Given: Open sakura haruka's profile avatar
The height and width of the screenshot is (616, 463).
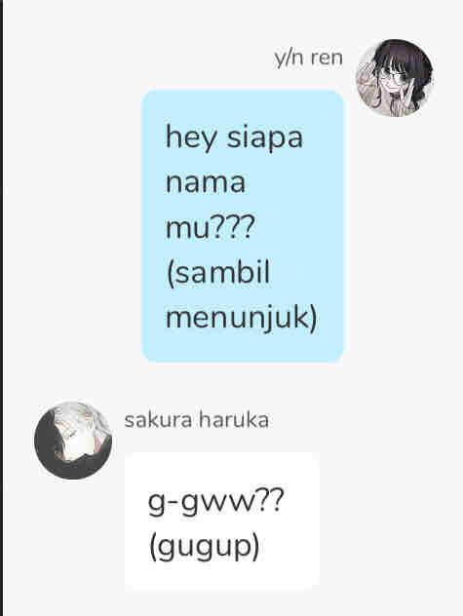Looking at the screenshot, I should [73, 440].
